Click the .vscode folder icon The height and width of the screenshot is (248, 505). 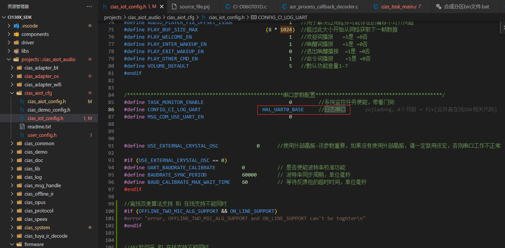click(16, 26)
